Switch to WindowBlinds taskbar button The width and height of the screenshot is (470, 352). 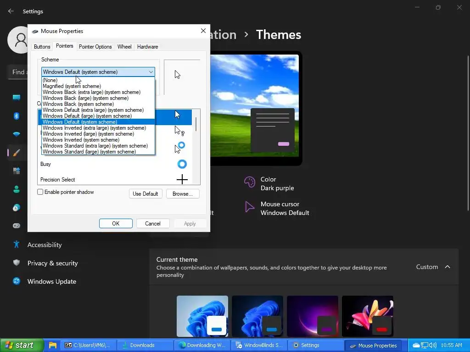[x=260, y=345]
